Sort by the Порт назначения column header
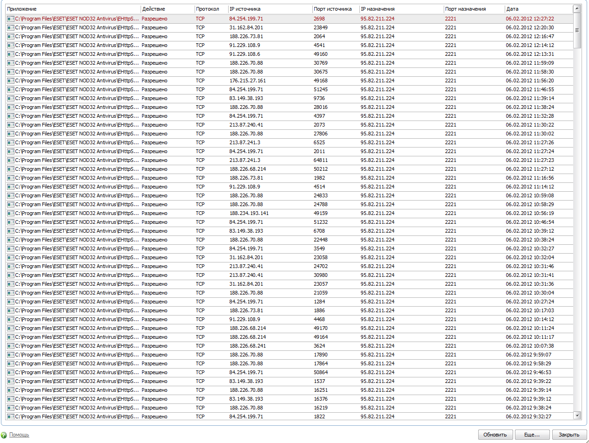This screenshot has height=443, width=589. coord(474,9)
